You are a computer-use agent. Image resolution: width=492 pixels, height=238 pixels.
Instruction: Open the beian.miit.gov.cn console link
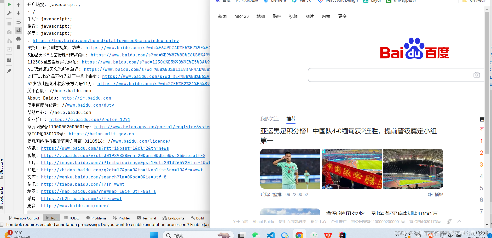(x=101, y=134)
